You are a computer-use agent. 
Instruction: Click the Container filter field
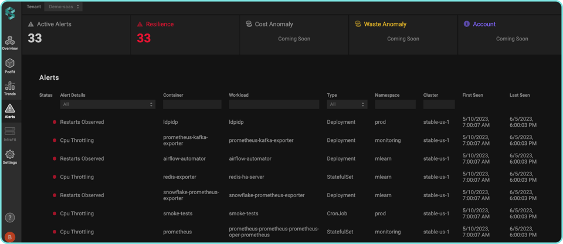[192, 104]
